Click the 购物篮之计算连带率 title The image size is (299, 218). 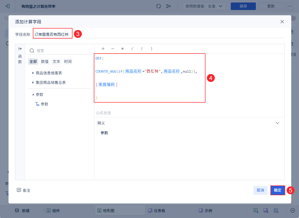[x=39, y=6]
